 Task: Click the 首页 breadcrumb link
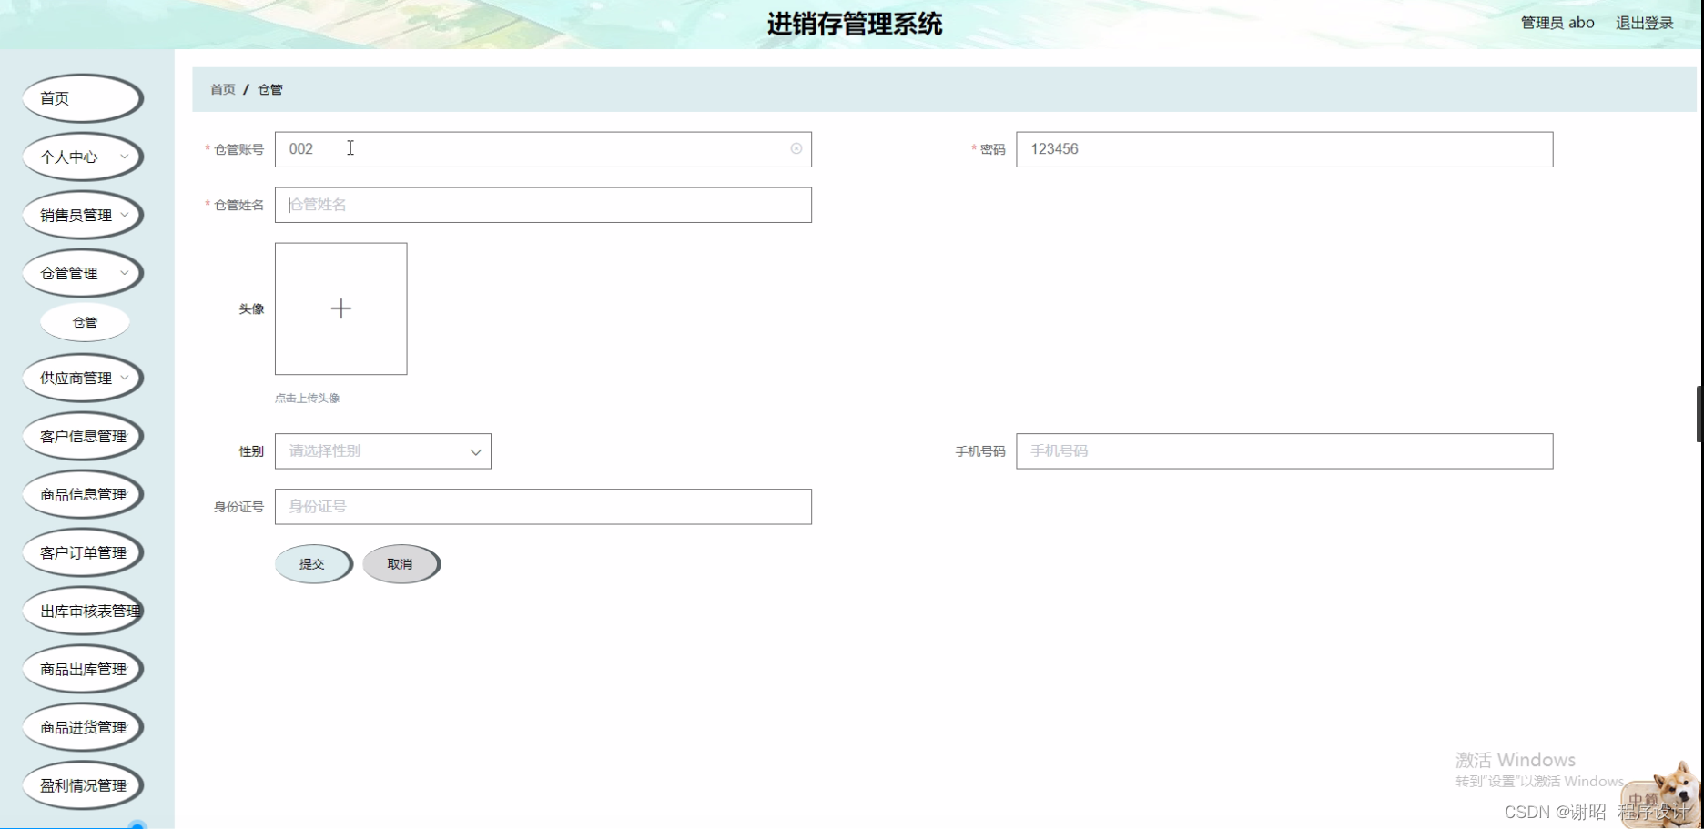pyautogui.click(x=223, y=89)
